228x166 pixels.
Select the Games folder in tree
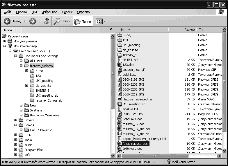pyautogui.click(x=29, y=125)
